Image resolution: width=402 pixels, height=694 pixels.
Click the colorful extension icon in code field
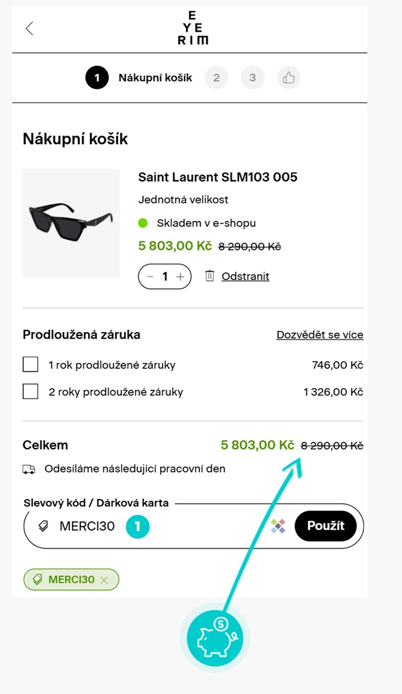click(279, 526)
